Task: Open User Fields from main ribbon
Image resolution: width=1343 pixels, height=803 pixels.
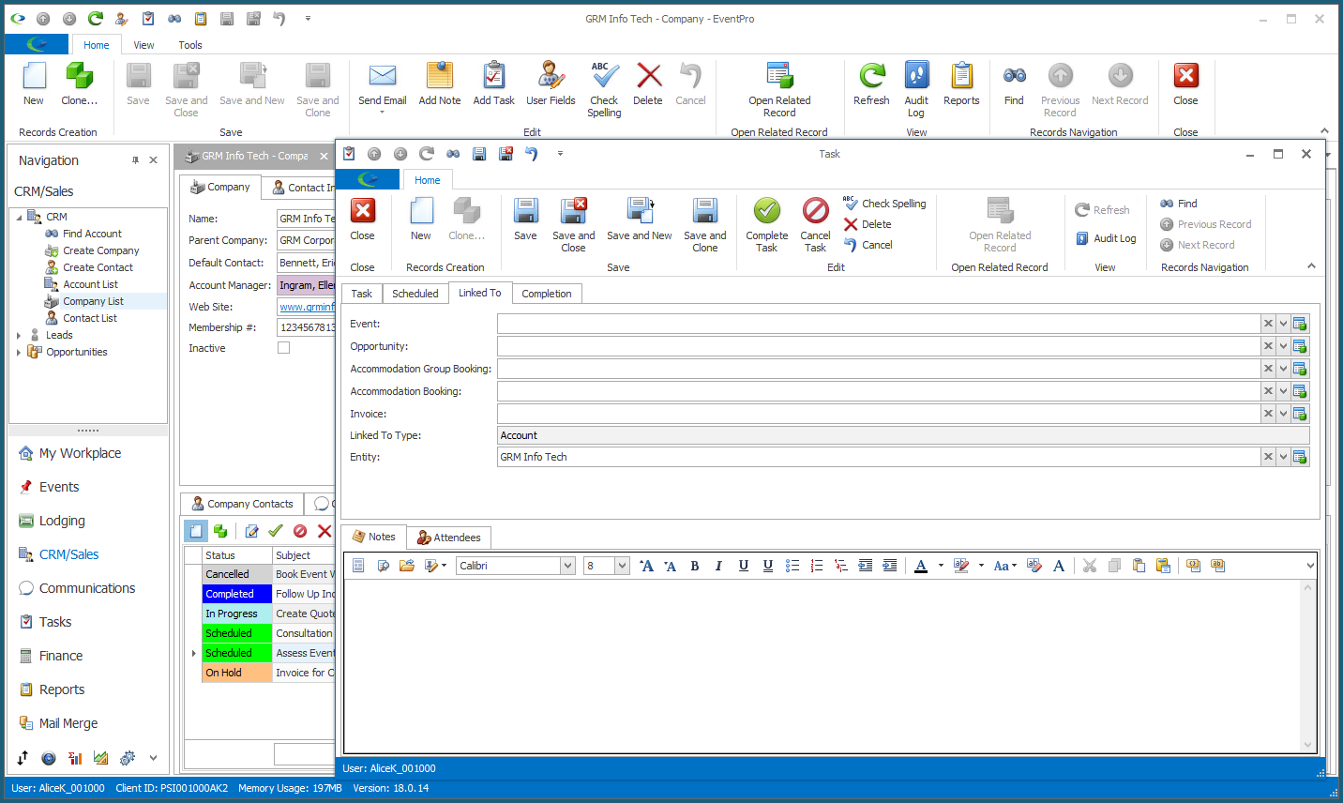Action: 551,84
